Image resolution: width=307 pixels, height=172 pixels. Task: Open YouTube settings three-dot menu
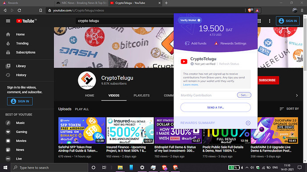pos(270,21)
